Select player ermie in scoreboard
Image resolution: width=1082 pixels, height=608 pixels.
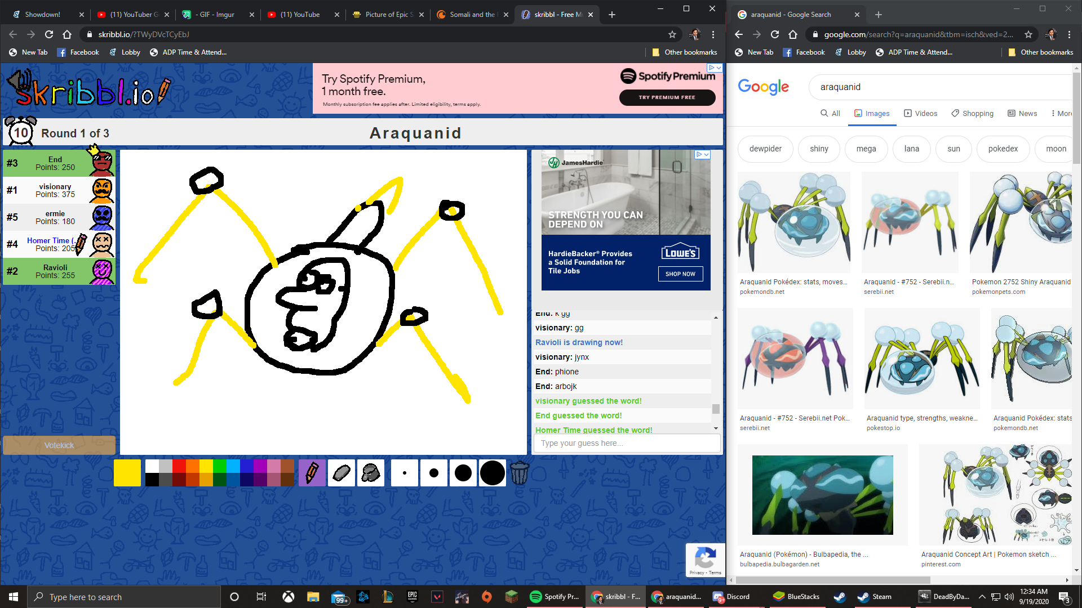(x=59, y=217)
